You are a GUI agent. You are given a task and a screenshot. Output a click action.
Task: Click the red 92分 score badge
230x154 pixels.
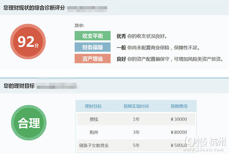pyautogui.click(x=28, y=42)
